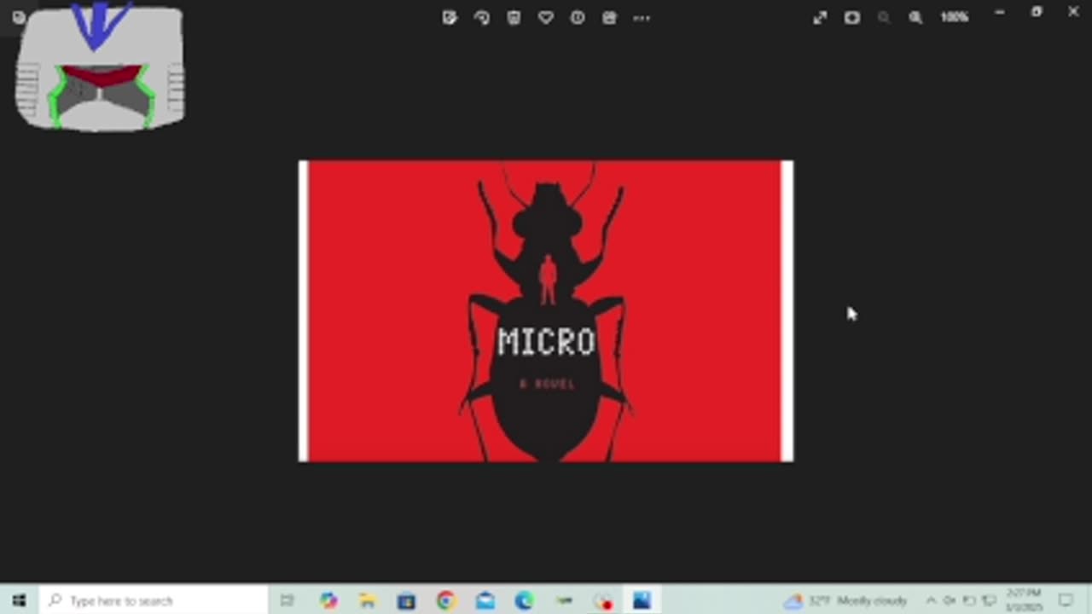Click the print icon in the toolbar

[x=609, y=17]
